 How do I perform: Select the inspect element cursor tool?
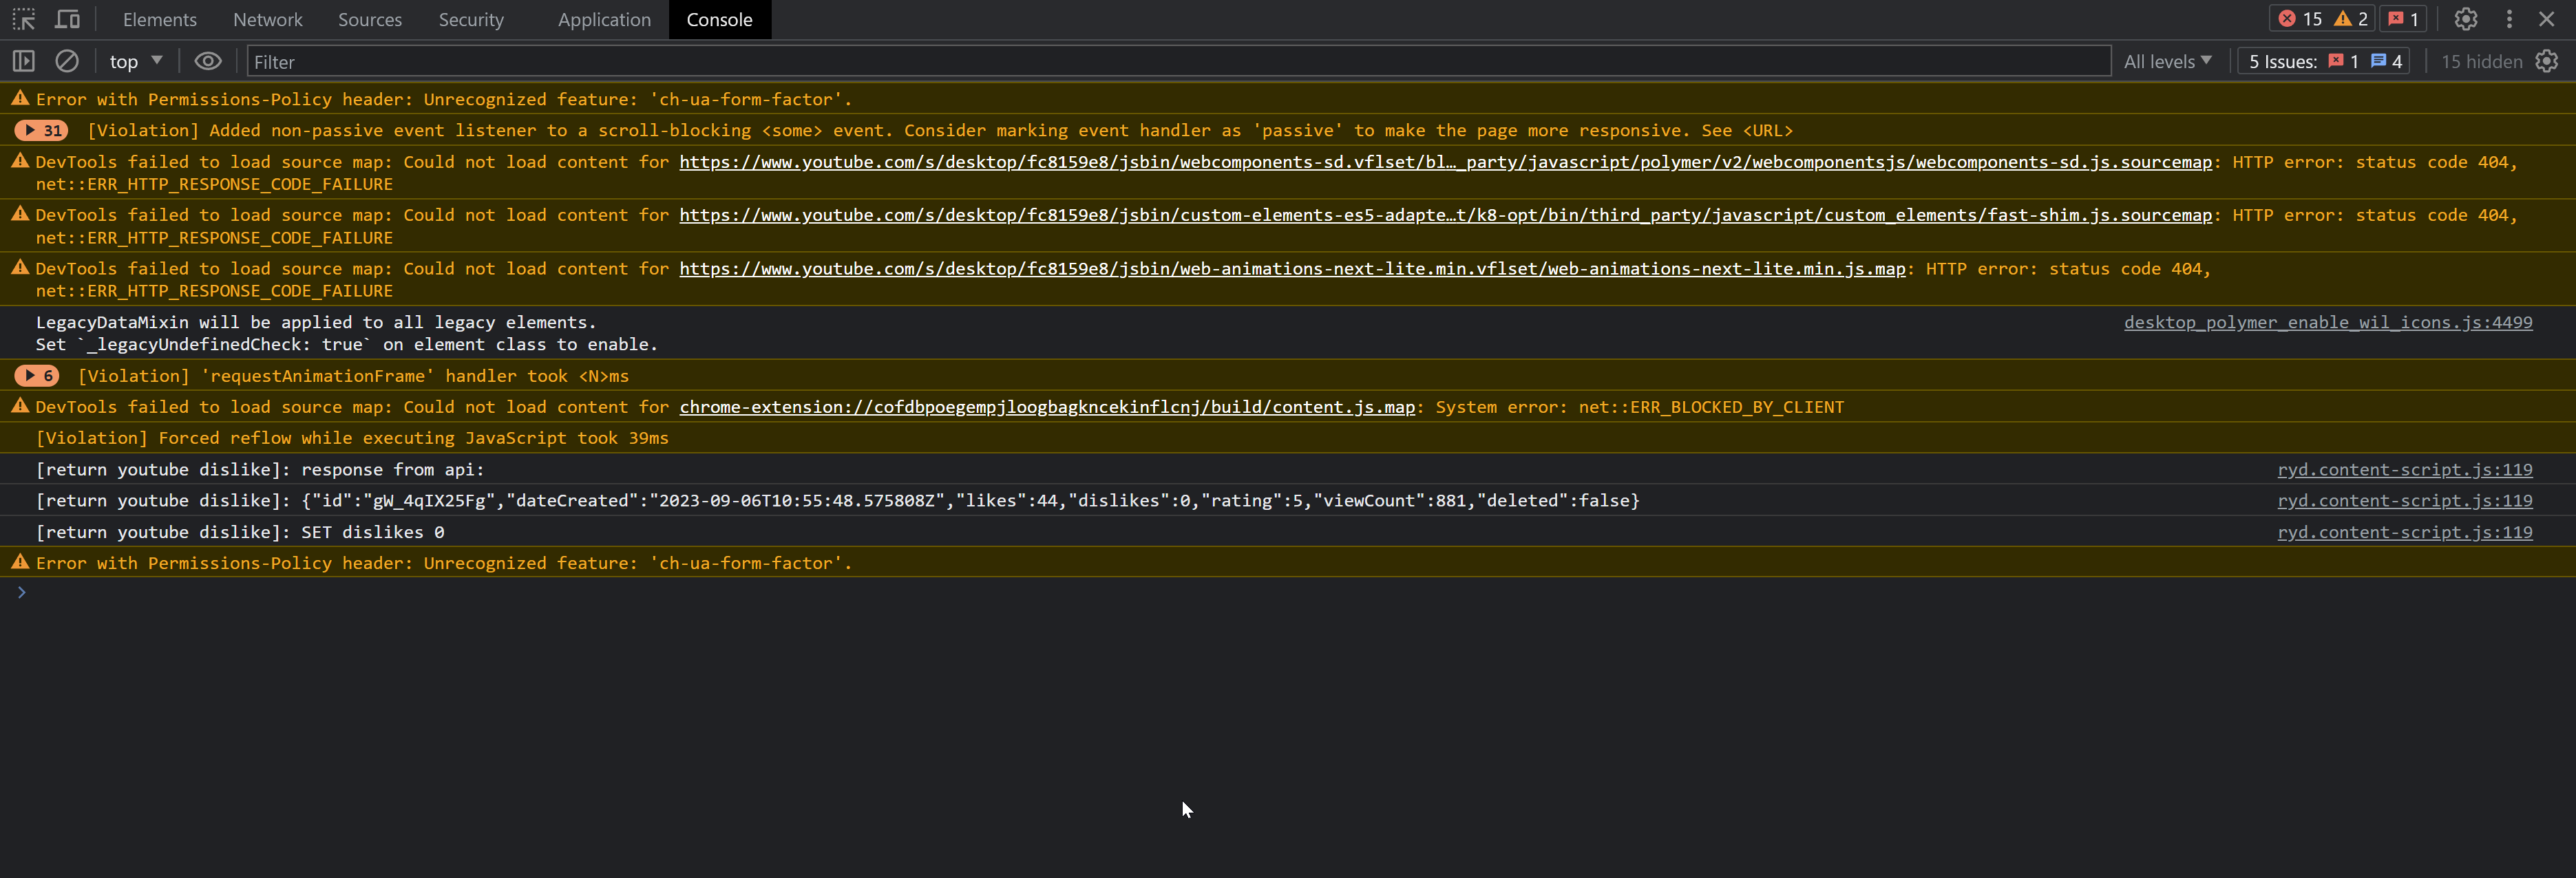click(22, 19)
